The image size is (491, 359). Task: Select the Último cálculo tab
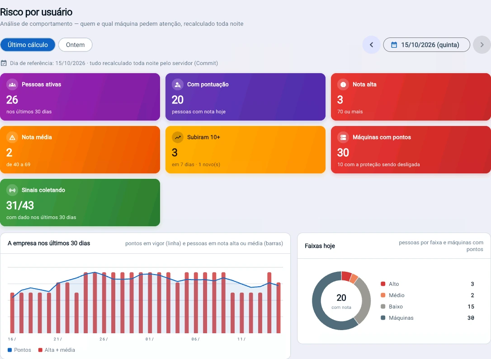pyautogui.click(x=28, y=45)
